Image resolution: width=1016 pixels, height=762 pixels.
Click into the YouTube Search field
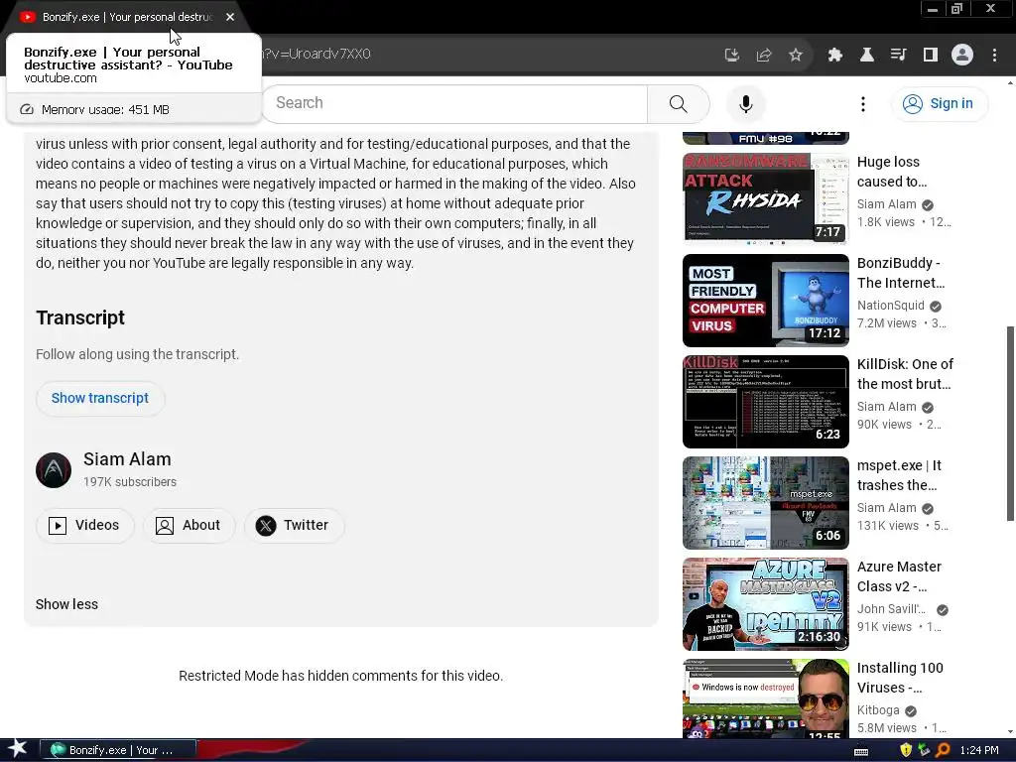[453, 103]
